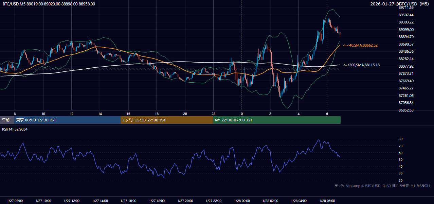Click the date label 1/27 10:00

(x=43, y=201)
